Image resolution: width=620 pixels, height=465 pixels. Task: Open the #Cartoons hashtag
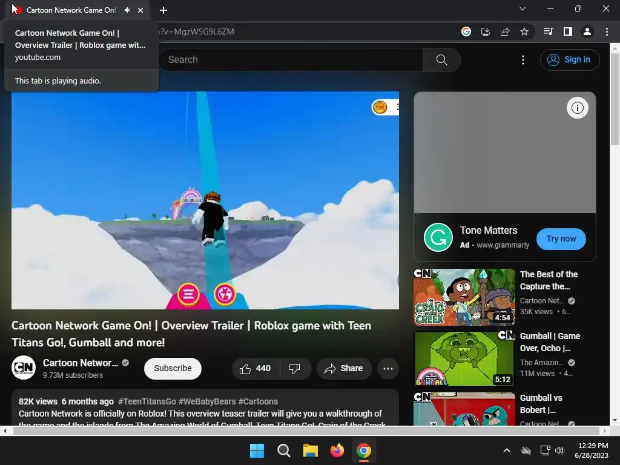click(x=258, y=401)
